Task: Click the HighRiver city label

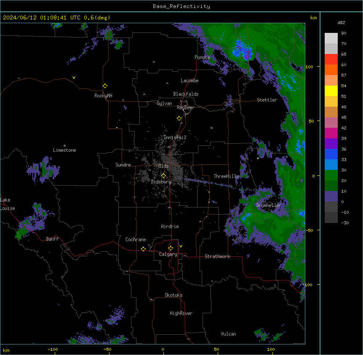Action: [x=181, y=313]
